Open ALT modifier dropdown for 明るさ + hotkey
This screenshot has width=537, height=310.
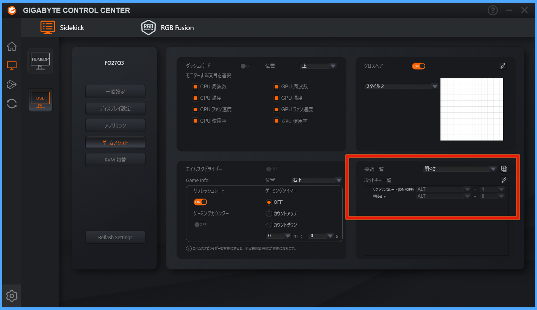[x=443, y=196]
